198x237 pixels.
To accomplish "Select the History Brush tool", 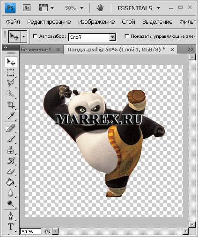I will click(11, 161).
